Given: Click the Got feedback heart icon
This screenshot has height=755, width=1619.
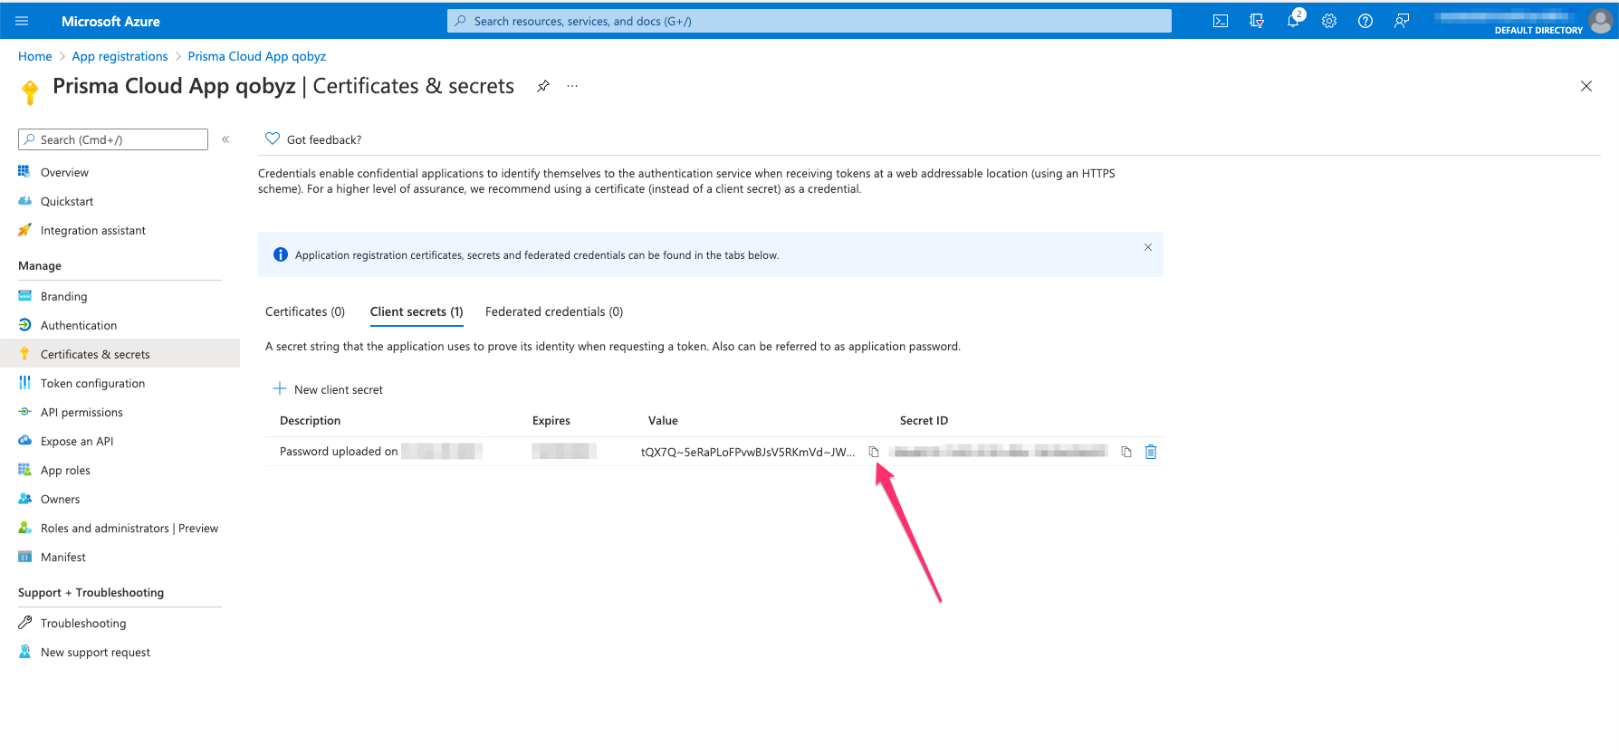Looking at the screenshot, I should click(273, 139).
